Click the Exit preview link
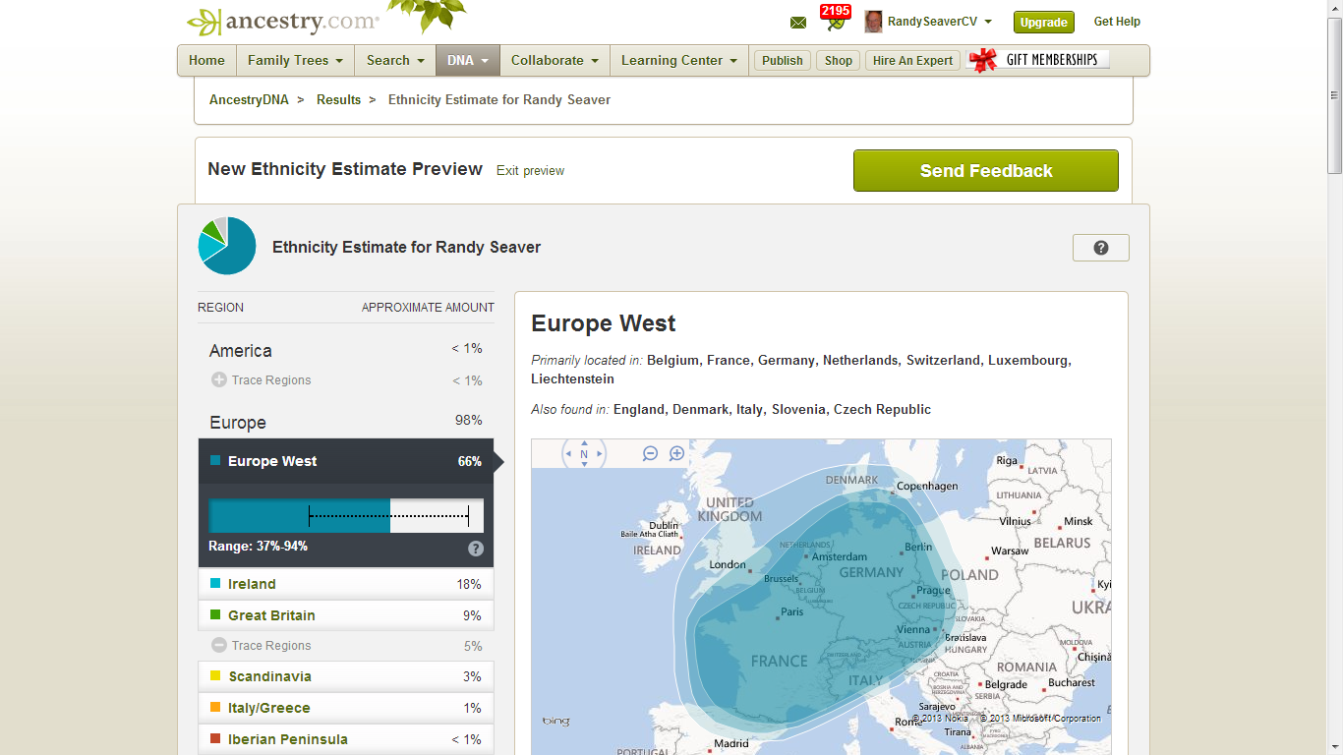Image resolution: width=1343 pixels, height=755 pixels. [530, 170]
